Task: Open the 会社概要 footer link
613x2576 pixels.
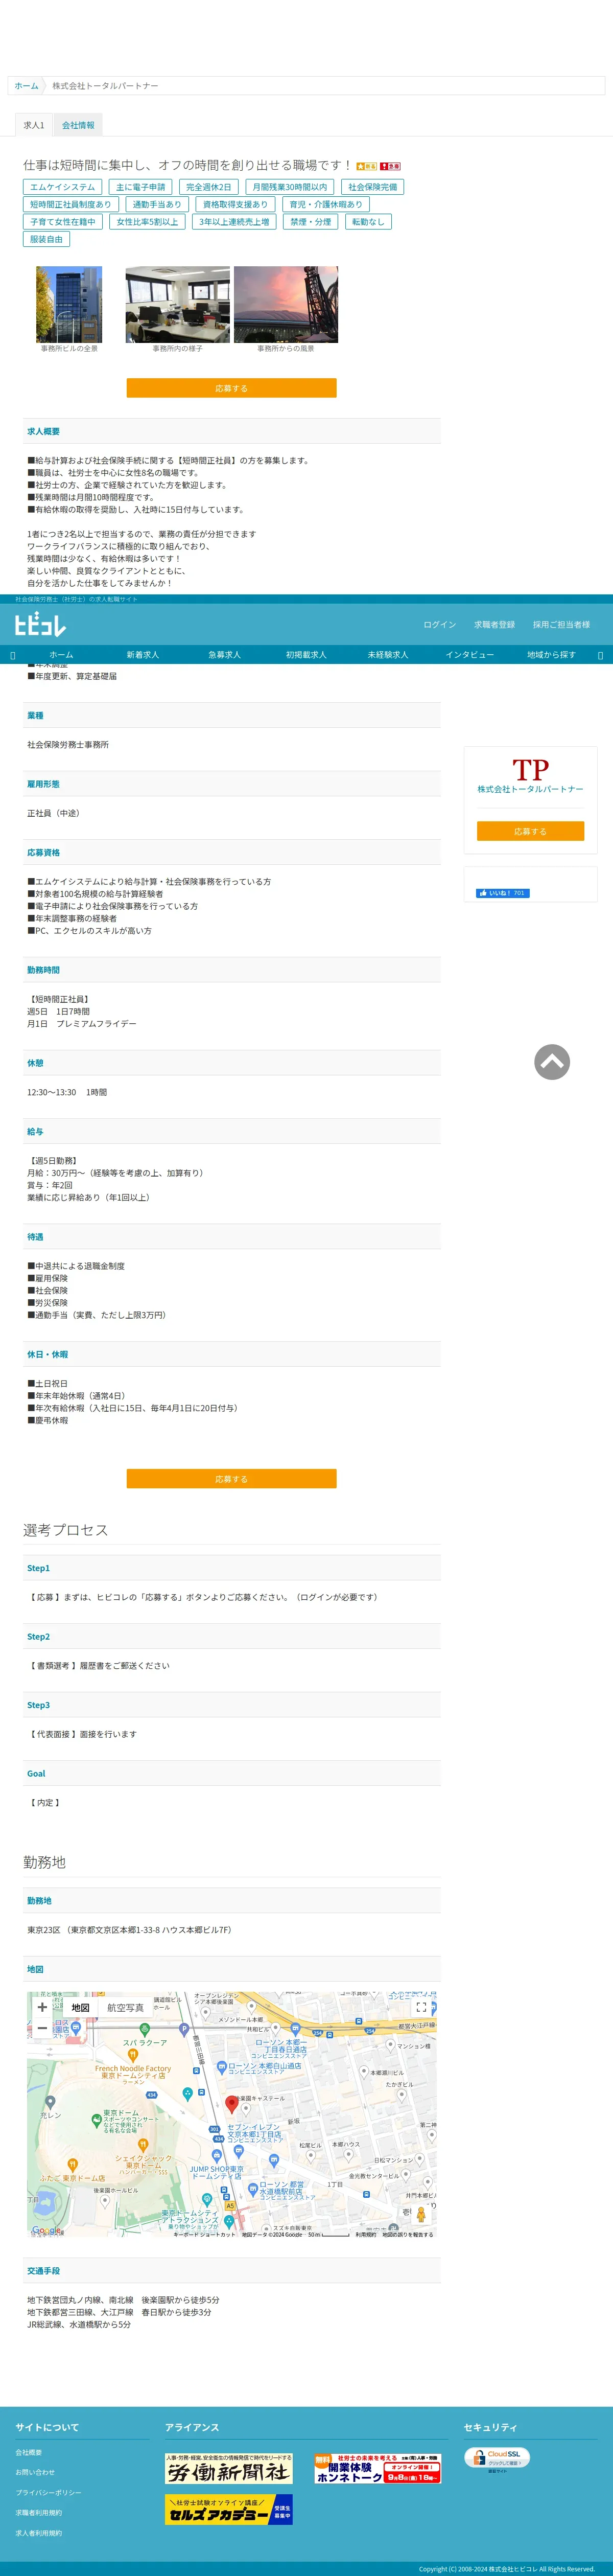Action: pyautogui.click(x=29, y=2452)
